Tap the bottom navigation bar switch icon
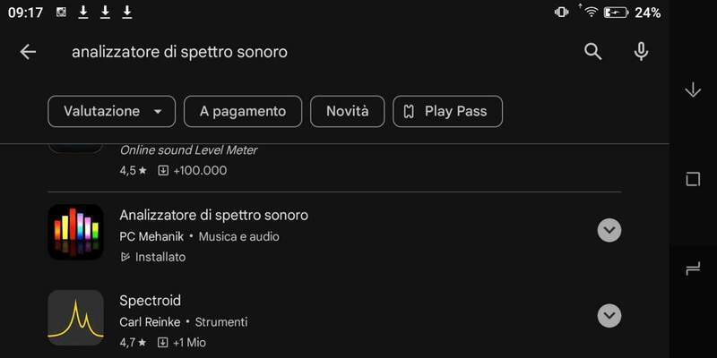Screen dimensions: 717x358 [692, 268]
